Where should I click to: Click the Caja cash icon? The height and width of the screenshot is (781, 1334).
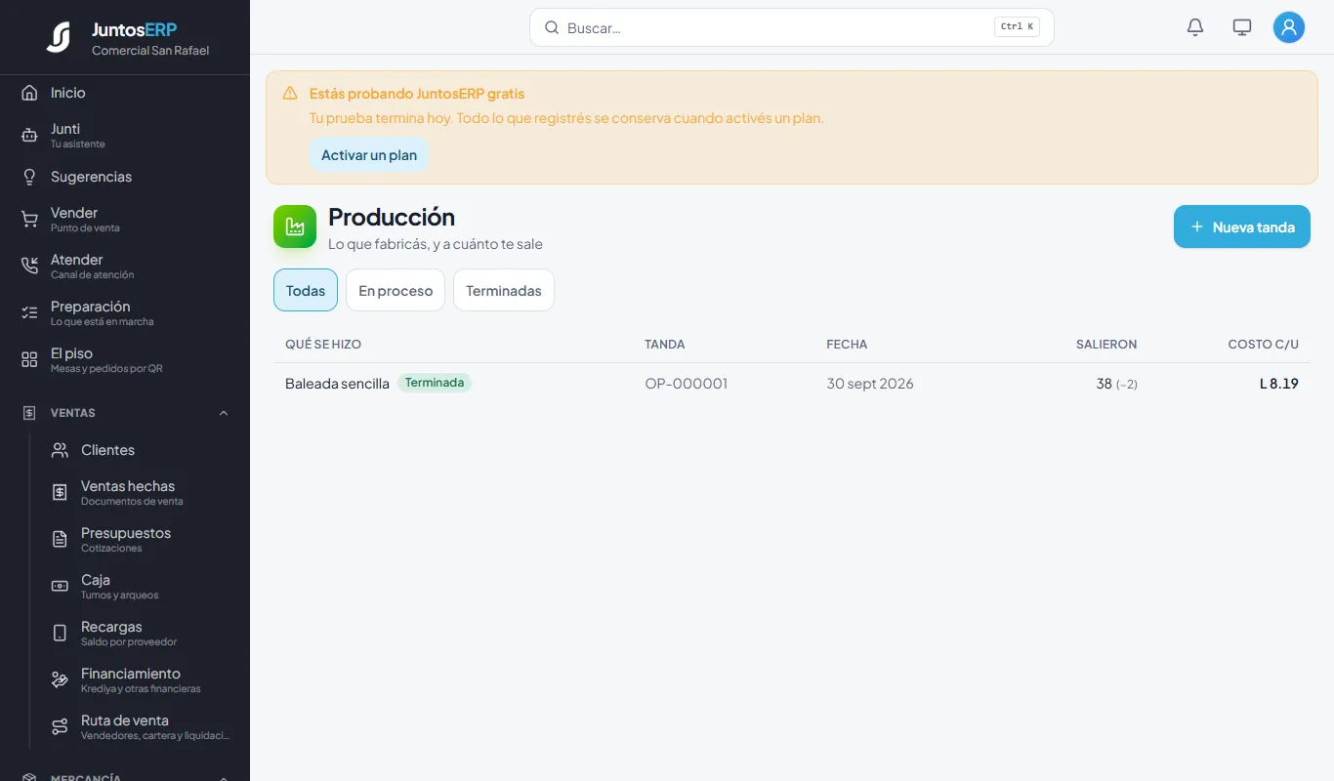[60, 587]
